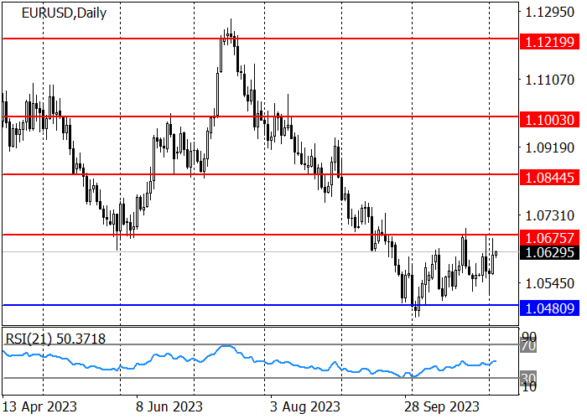Click the 1.09190 price axis value

click(x=549, y=147)
